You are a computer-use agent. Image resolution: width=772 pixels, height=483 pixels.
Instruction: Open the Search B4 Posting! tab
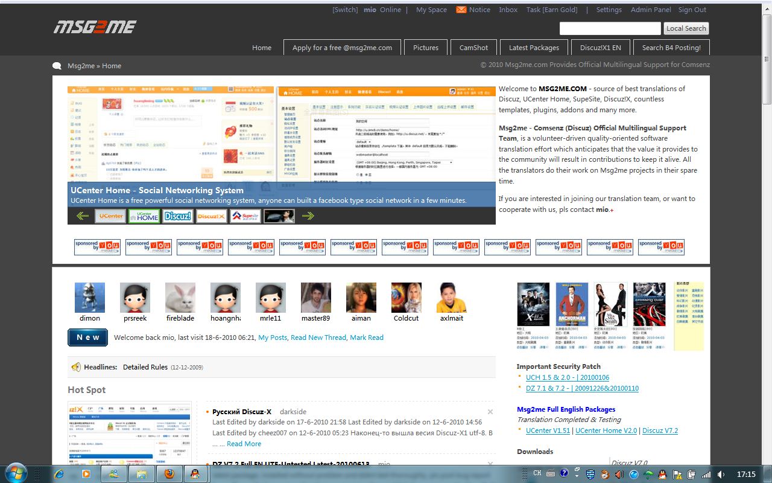(671, 48)
